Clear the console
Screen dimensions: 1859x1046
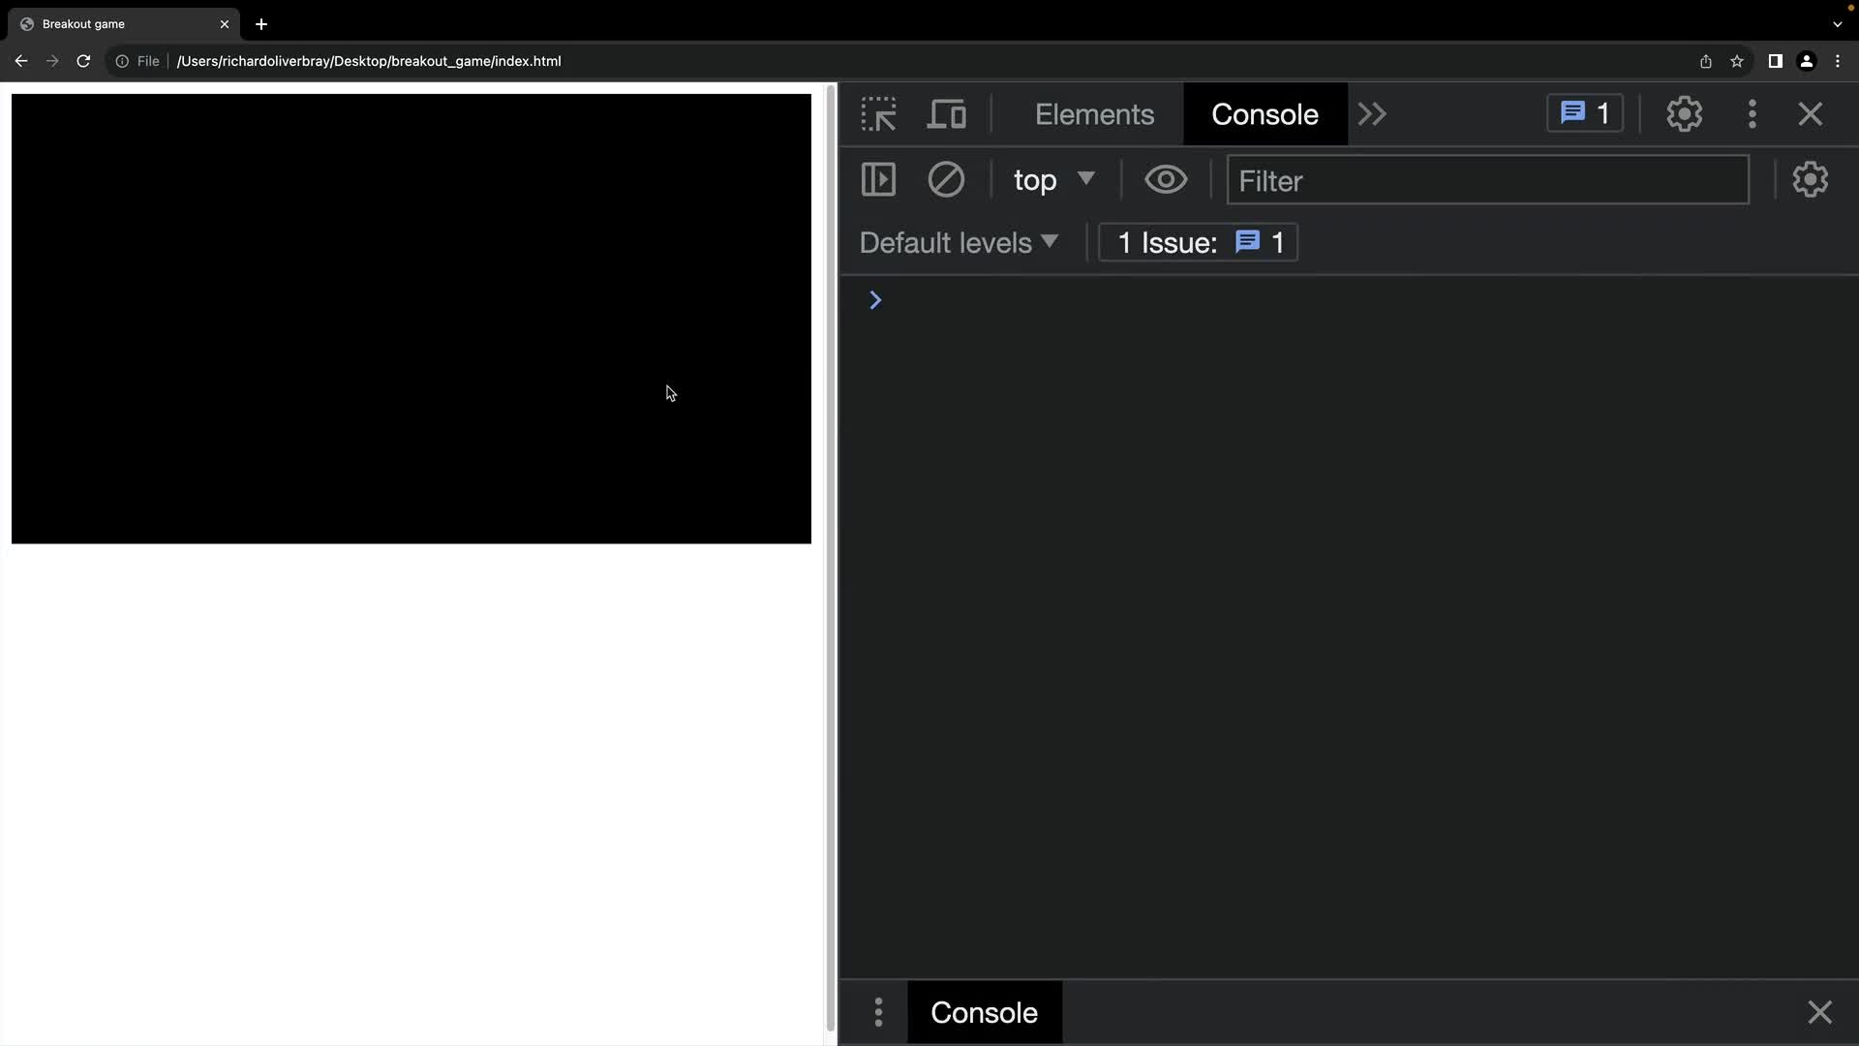coord(946,179)
